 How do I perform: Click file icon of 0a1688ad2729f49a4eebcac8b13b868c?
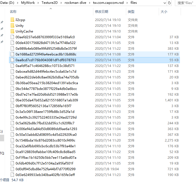pyautogui.click(x=12, y=54)
